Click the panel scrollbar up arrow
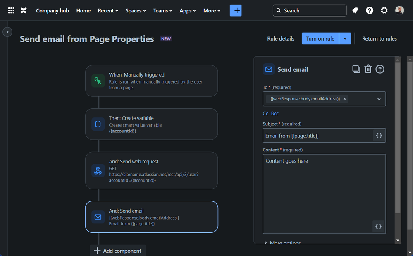The image size is (413, 256). click(x=398, y=60)
